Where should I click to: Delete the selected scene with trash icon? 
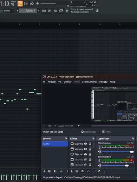click(x=49, y=171)
